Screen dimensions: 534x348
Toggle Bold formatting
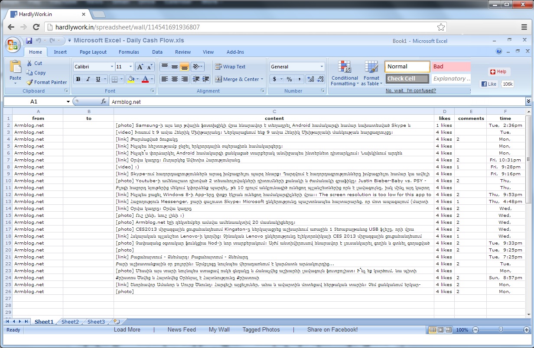78,79
